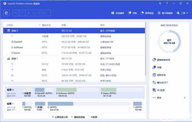Open the help question mark icon
192x122 pixels.
[x=167, y=4]
